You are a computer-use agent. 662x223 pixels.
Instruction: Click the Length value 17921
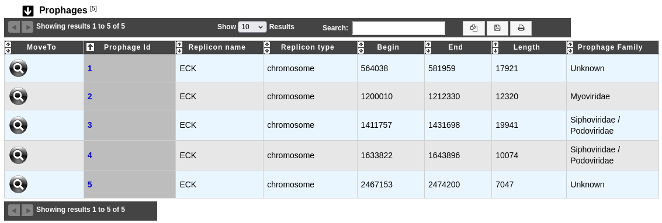point(507,68)
